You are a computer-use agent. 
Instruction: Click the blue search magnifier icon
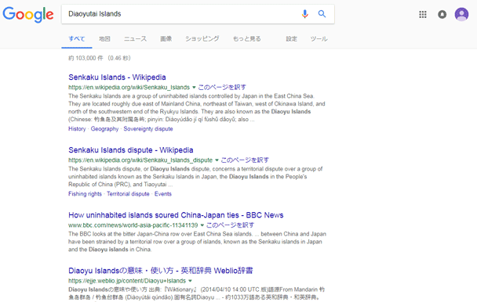[322, 13]
